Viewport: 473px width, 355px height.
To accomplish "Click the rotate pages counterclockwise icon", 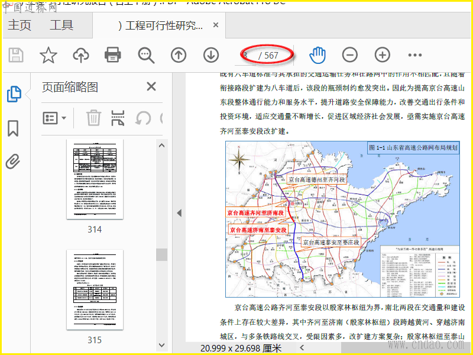I will pos(143,118).
